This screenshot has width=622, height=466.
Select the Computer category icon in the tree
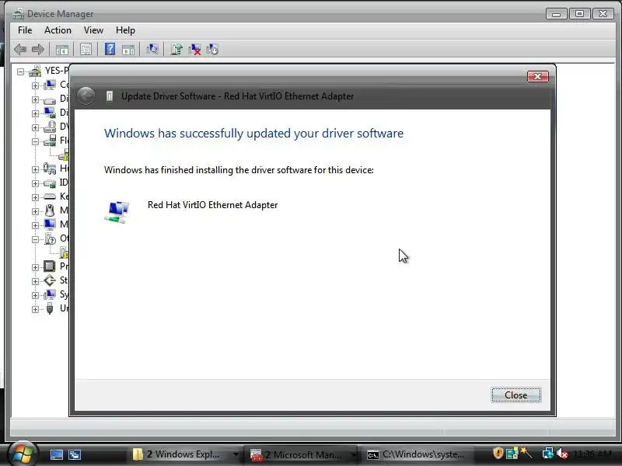pos(50,85)
